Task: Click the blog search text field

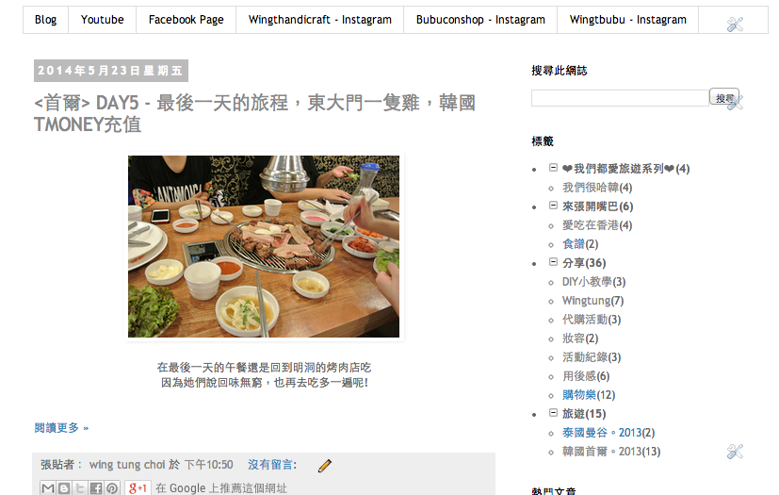Action: (620, 98)
